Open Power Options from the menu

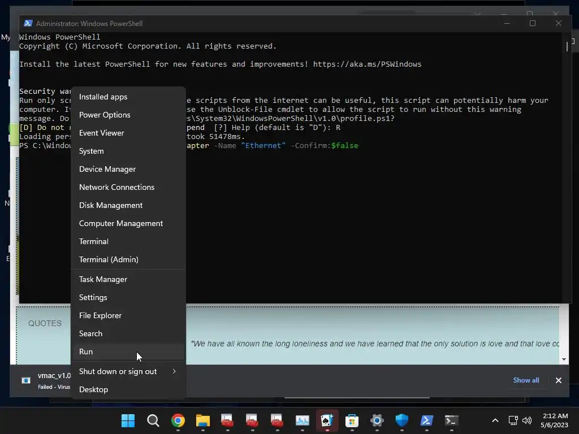coord(128,115)
